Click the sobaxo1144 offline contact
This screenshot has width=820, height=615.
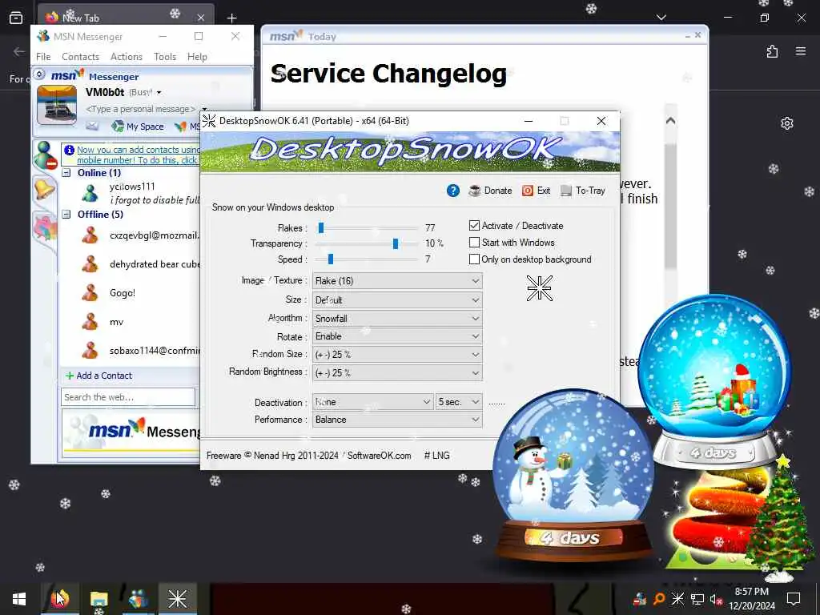[x=141, y=351]
